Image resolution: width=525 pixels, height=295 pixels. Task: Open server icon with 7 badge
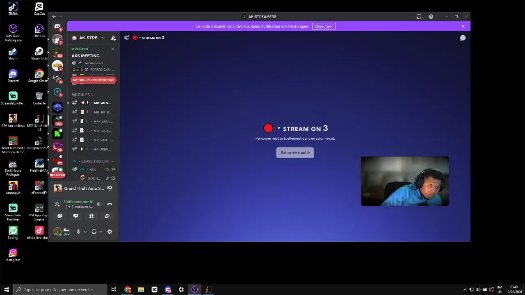pyautogui.click(x=57, y=65)
